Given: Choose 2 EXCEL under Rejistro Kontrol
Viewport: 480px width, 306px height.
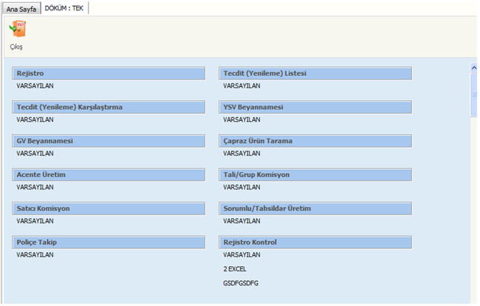Looking at the screenshot, I should coord(235,268).
